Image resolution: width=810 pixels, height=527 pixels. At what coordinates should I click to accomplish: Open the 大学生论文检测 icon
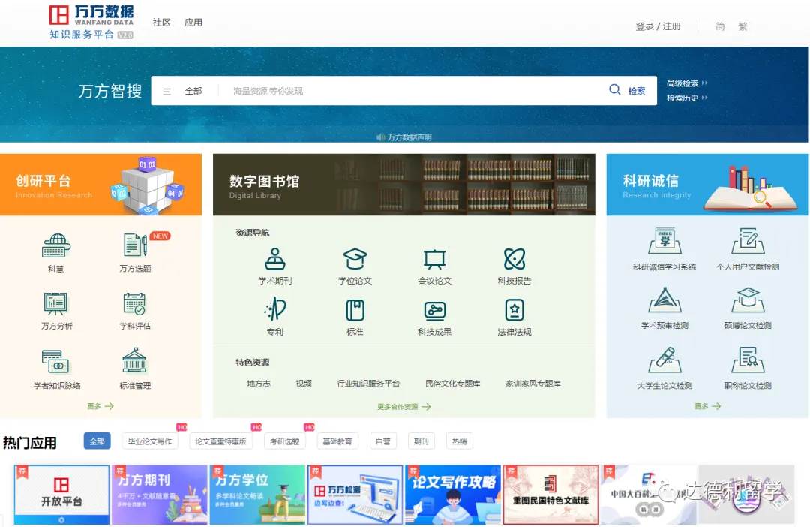(x=664, y=360)
